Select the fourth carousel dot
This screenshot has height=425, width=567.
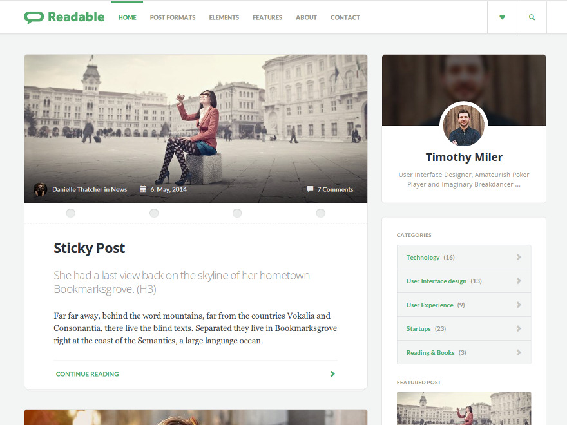(x=320, y=212)
